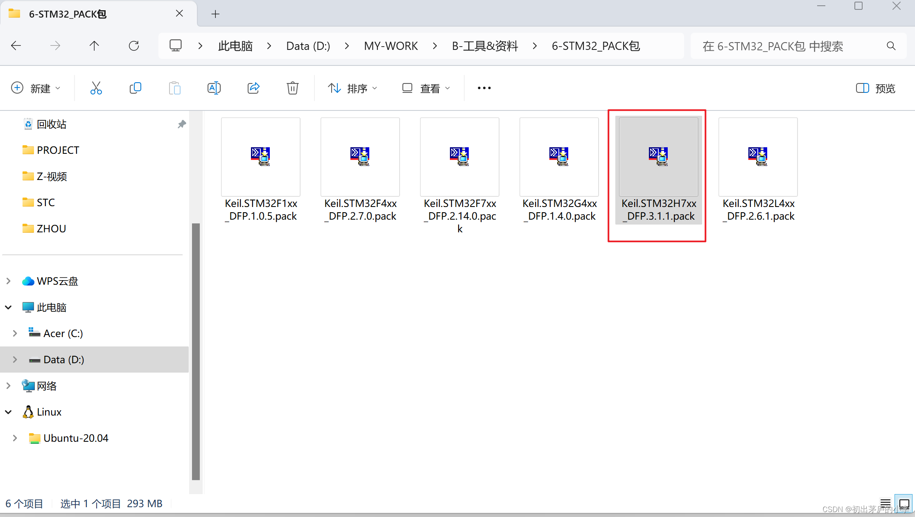Viewport: 915px width, 517px height.
Task: Click the navigation pane scrollbar
Action: [x=196, y=351]
